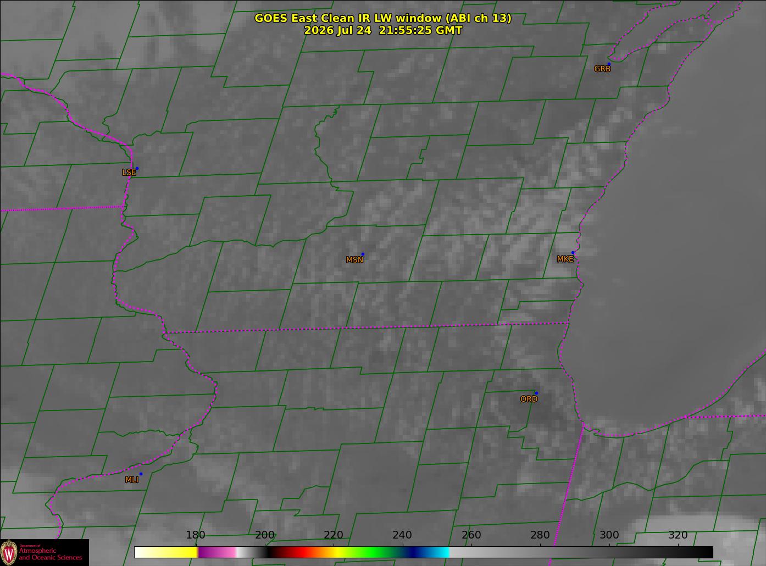Click the ORD station marker dot
Viewport: 766px width, 566px height.
point(536,393)
